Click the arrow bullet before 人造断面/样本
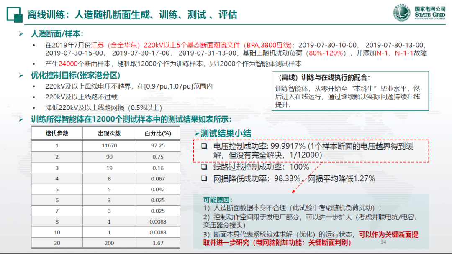 click(21, 34)
